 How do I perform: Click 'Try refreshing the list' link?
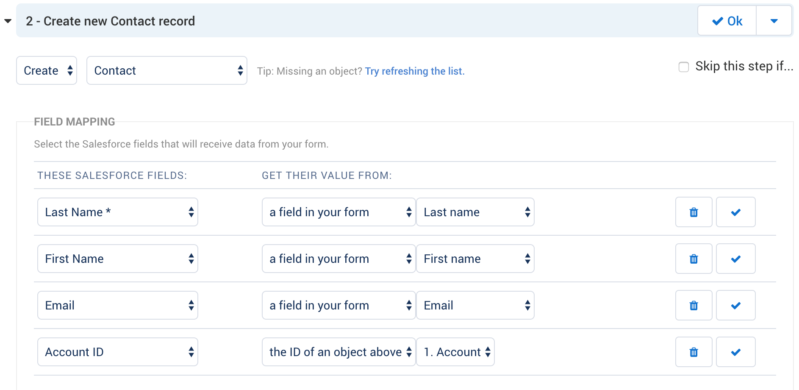pos(414,71)
